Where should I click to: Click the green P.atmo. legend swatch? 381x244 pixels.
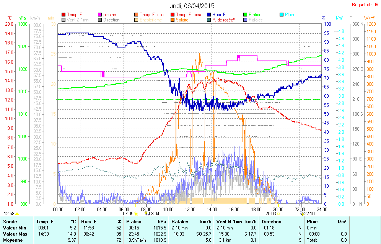coord(245,15)
